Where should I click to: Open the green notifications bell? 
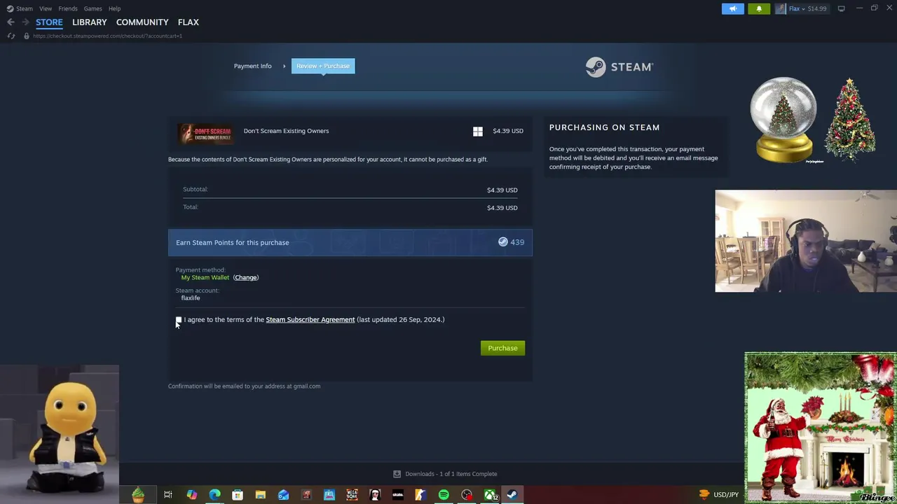[x=759, y=8]
